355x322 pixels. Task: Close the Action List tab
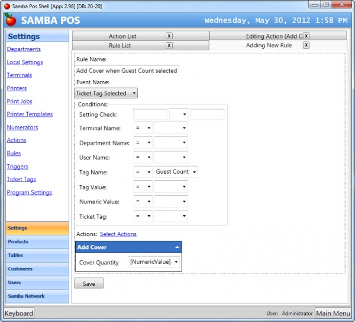click(169, 36)
